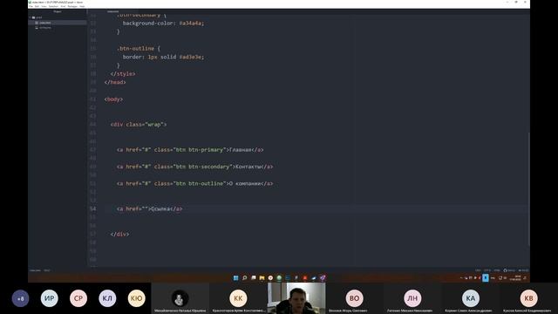Click the closing '</head>' tag

click(115, 82)
